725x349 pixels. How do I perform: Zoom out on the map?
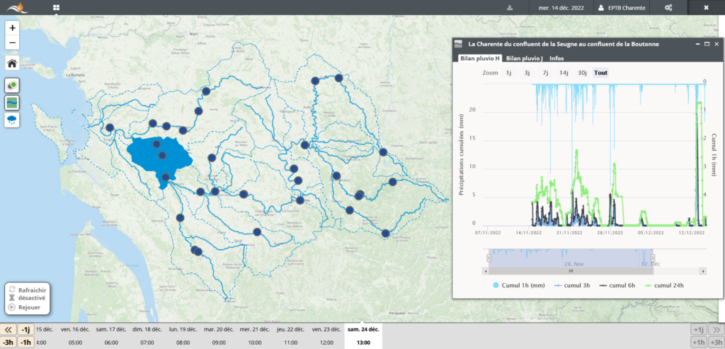click(x=13, y=42)
